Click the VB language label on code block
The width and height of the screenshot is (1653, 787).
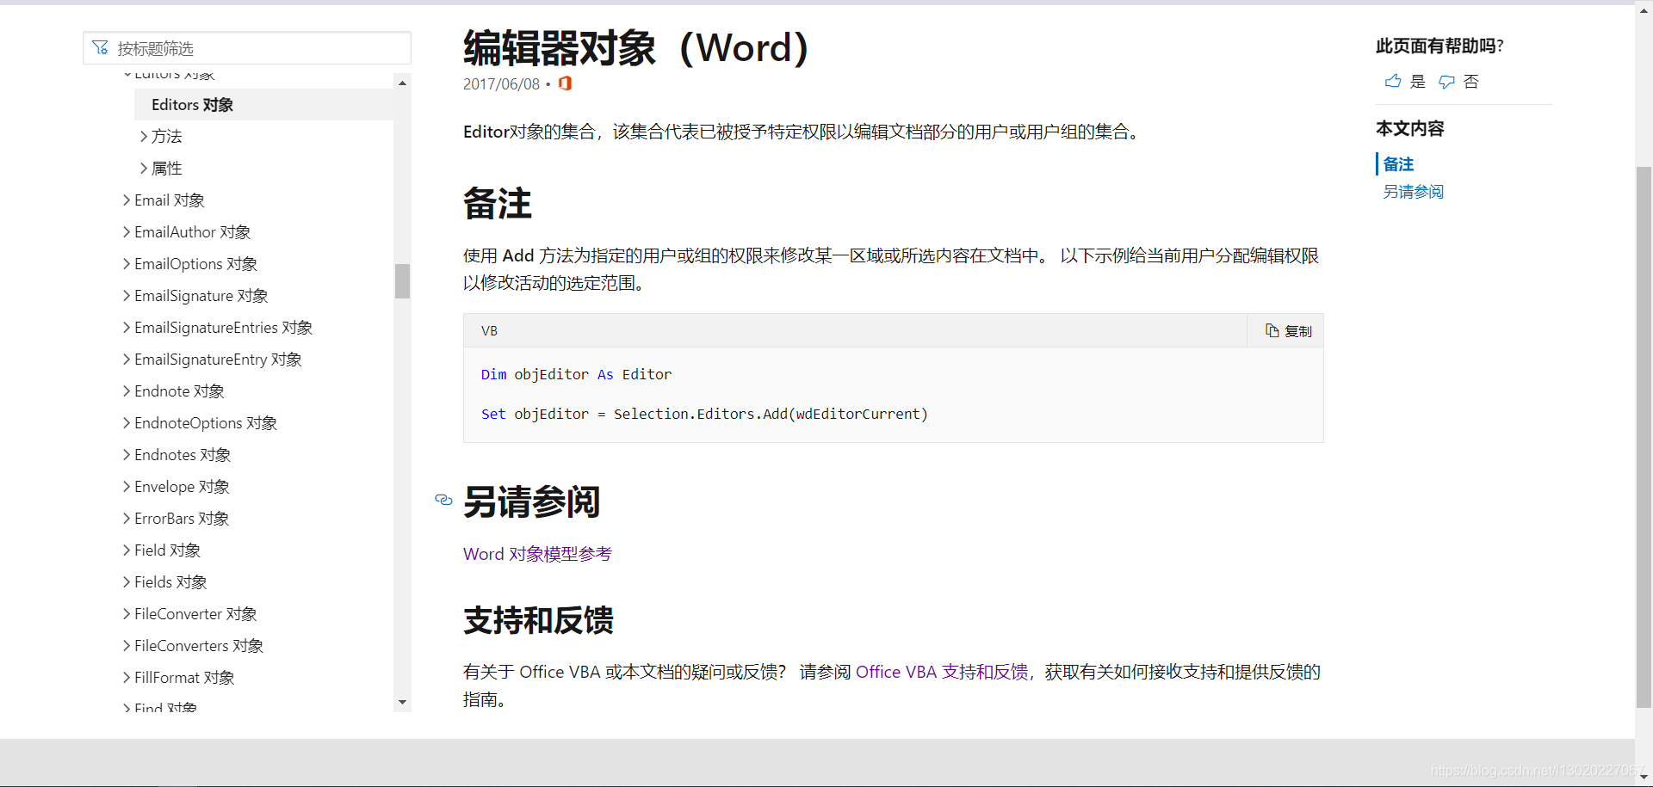[x=489, y=331]
